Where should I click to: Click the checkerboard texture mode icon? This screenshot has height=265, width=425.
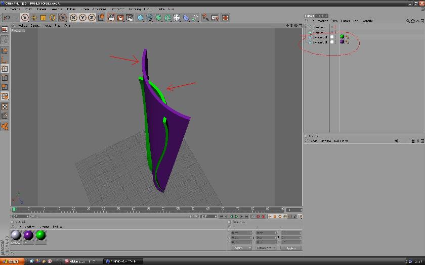pos(5,107)
